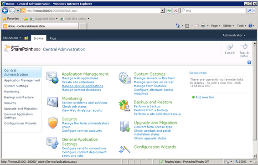The width and height of the screenshot is (258, 165).
Task: Click the Central Administration page title link
Action: click(x=64, y=49)
